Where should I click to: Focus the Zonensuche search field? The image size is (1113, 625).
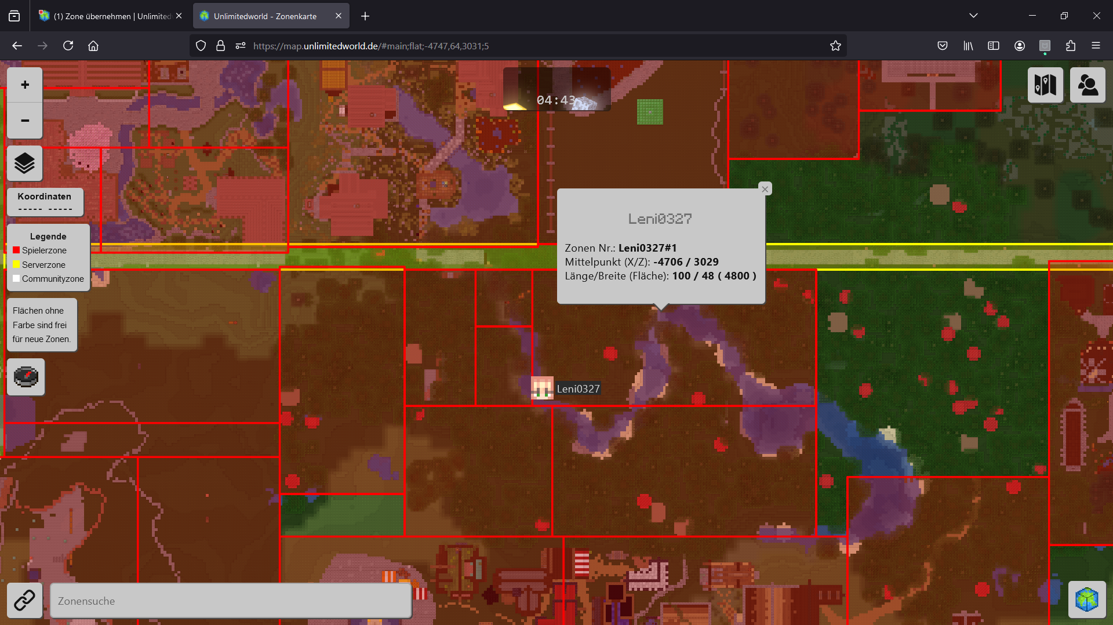231,601
